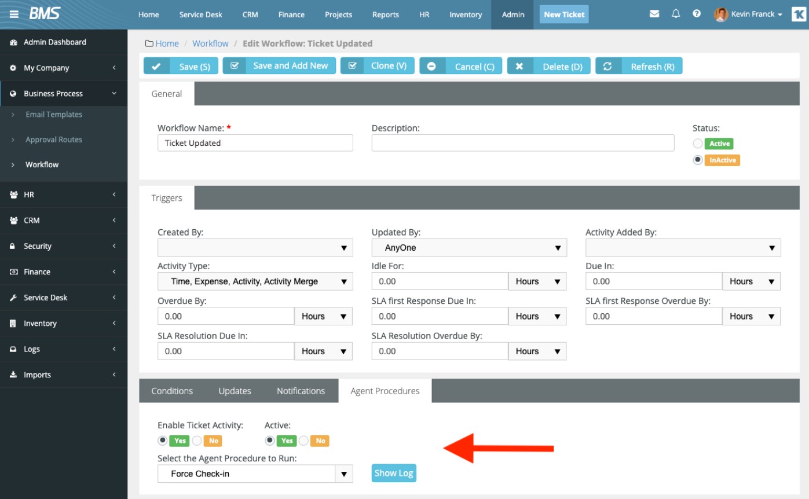Image resolution: width=809 pixels, height=499 pixels.
Task: Click the Description input field
Action: coord(522,143)
